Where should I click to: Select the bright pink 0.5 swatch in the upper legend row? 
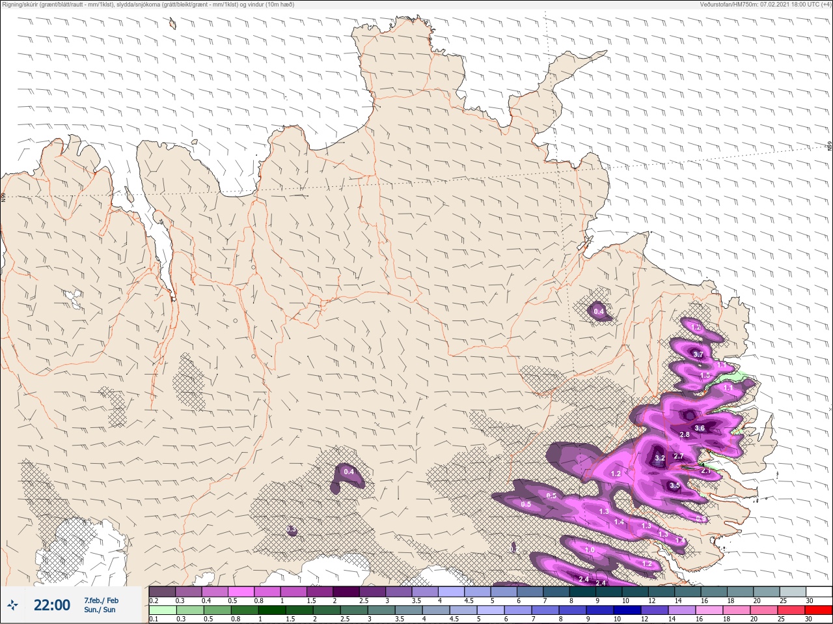(241, 591)
